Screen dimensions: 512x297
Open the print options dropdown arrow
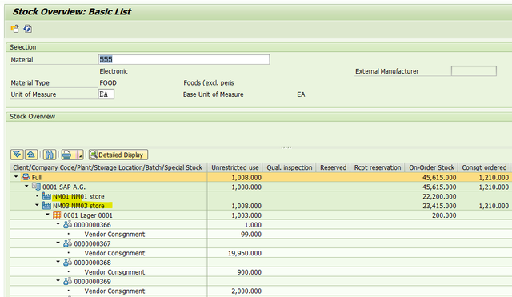[79, 155]
